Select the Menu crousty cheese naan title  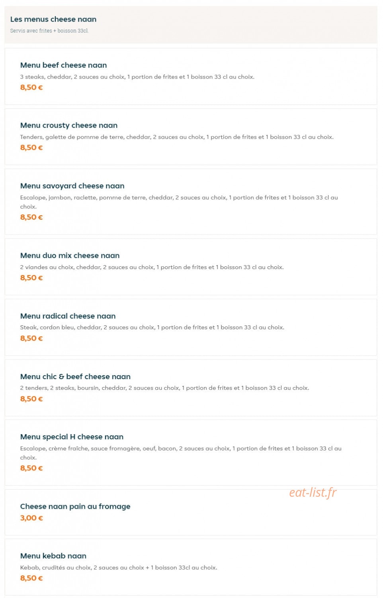click(x=69, y=125)
